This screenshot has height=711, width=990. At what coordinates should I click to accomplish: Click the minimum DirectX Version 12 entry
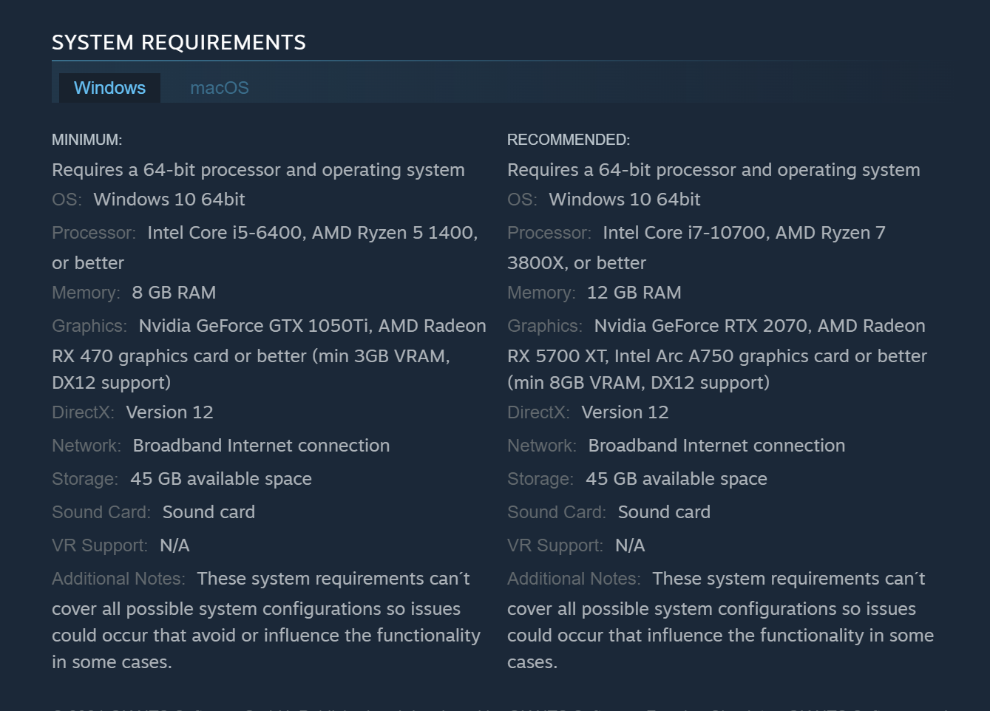pyautogui.click(x=169, y=412)
